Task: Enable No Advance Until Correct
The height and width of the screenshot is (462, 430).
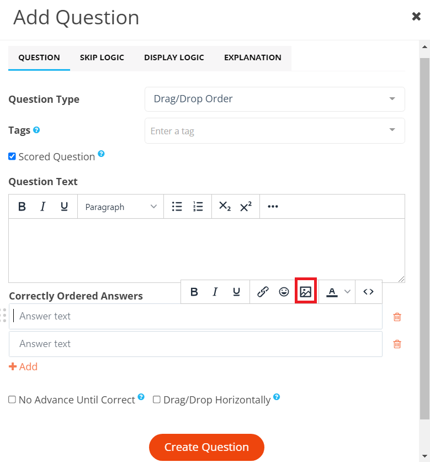Action: click(12, 400)
